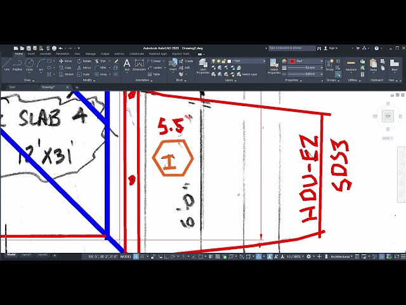406x305 pixels.
Task: Open the Parametric ribbon tab
Action: pyautogui.click(x=63, y=54)
